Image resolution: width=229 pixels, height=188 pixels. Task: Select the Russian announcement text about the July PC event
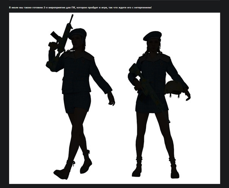80,8
